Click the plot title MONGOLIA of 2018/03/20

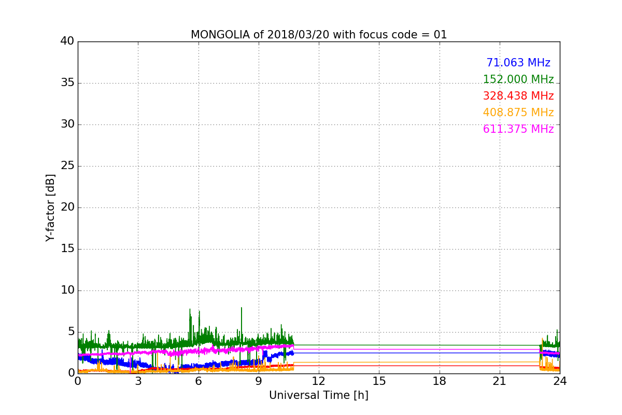pyautogui.click(x=319, y=35)
